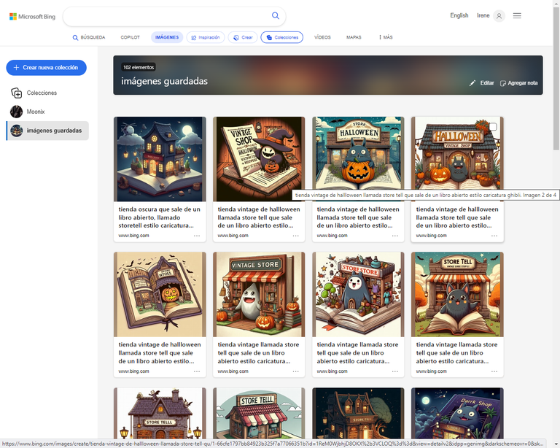Click the Irene account name

[x=483, y=15]
